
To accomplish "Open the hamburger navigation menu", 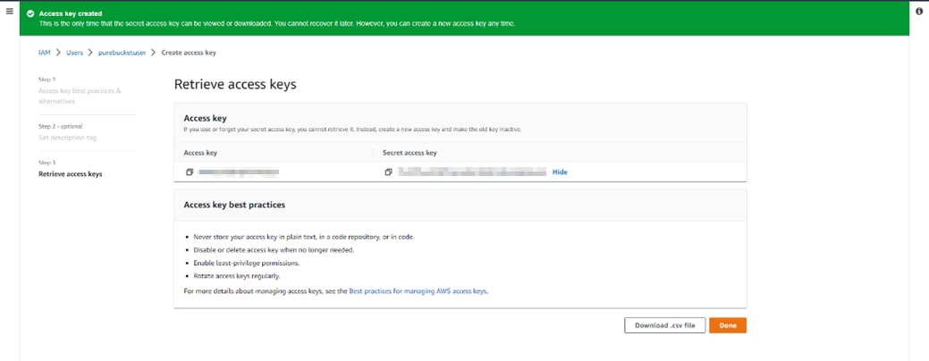I will (9, 11).
